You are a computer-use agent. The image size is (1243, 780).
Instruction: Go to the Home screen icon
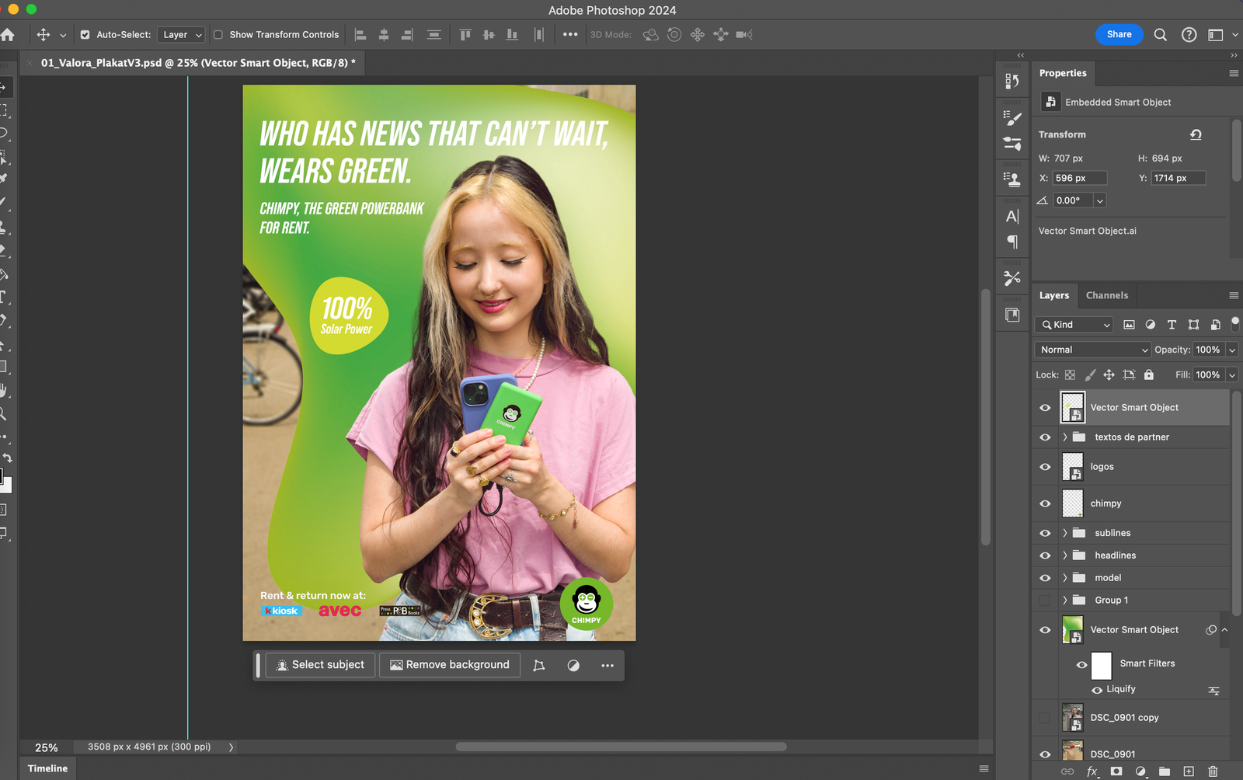point(8,35)
